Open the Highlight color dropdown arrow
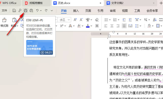The height and width of the screenshot is (99, 163). pyautogui.click(x=83, y=26)
